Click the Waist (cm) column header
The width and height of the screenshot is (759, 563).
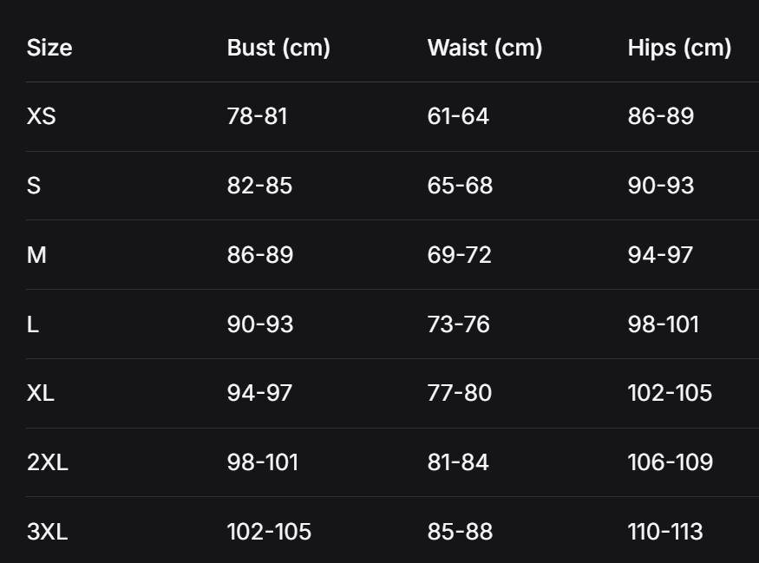tap(485, 48)
